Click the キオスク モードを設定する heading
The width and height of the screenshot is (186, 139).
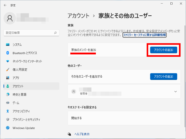coord(82,107)
